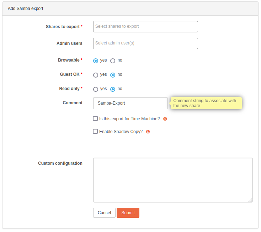Focus the Custom configuration text area
Image resolution: width=261 pixels, height=232 pixels.
click(x=173, y=180)
